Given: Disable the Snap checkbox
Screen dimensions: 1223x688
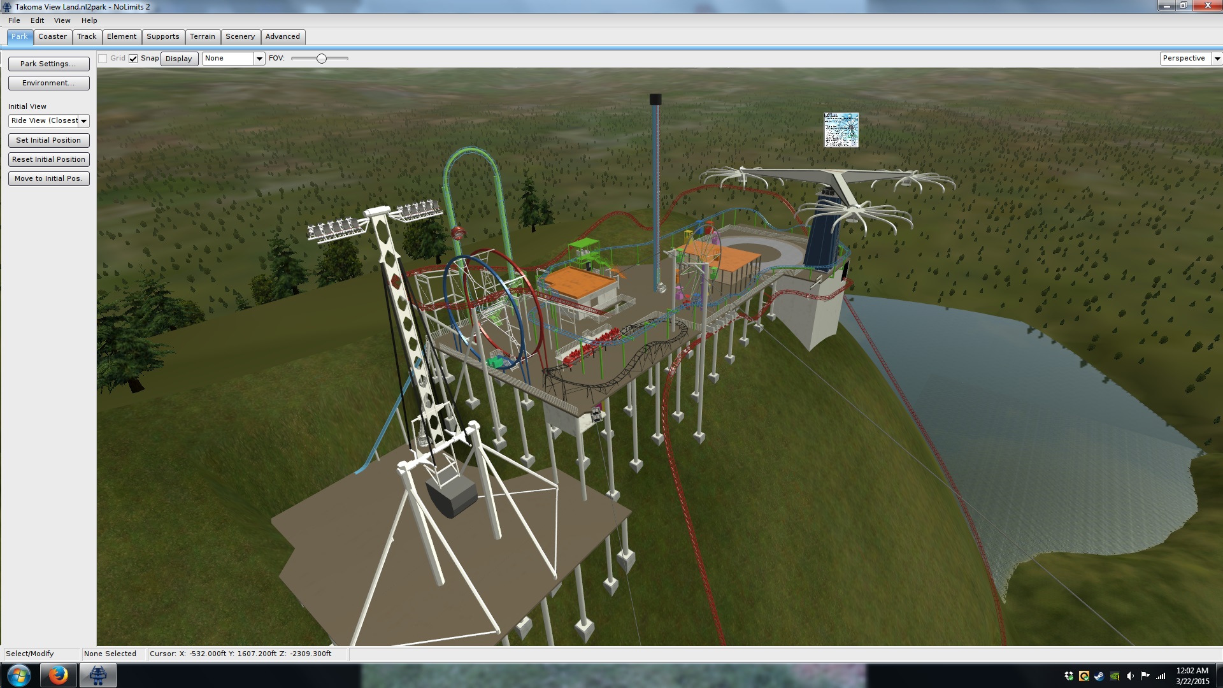Looking at the screenshot, I should coord(133,59).
